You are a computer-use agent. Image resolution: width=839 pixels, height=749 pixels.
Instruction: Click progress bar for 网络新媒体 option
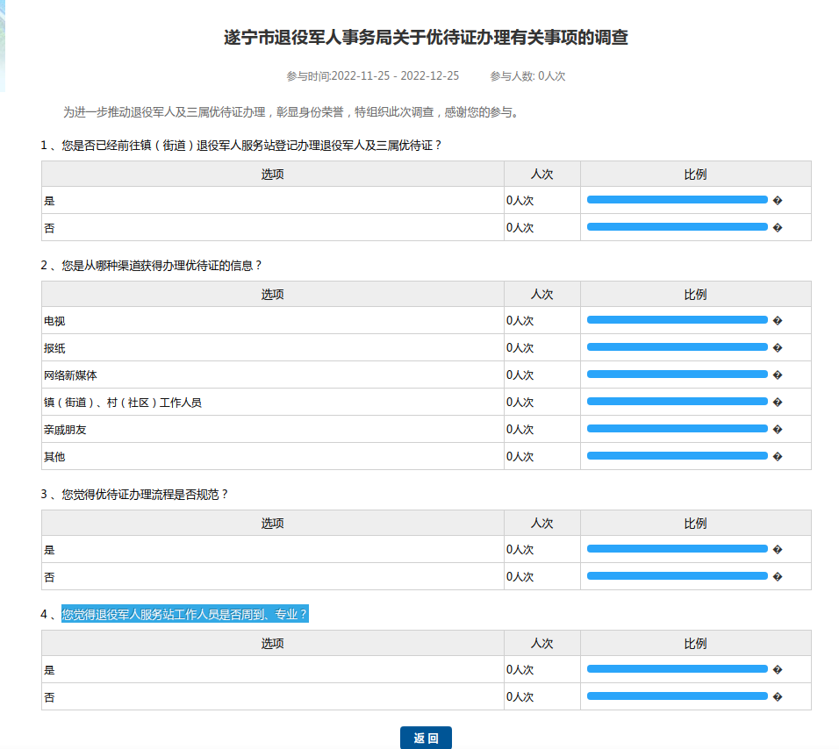click(x=677, y=374)
